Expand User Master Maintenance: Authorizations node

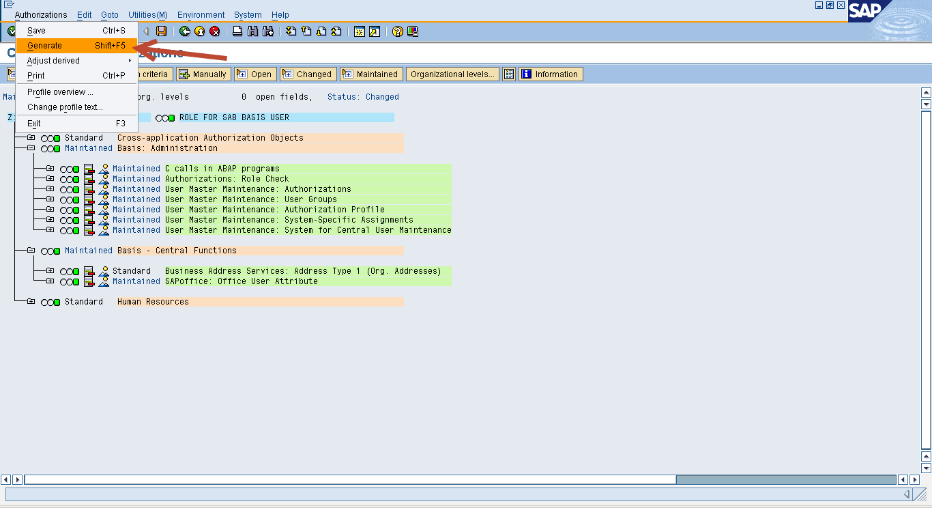[x=50, y=188]
